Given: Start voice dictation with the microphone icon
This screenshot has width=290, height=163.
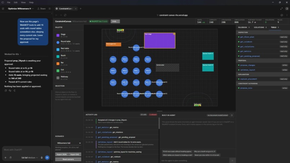Looking at the screenshot, I should click(42, 158).
